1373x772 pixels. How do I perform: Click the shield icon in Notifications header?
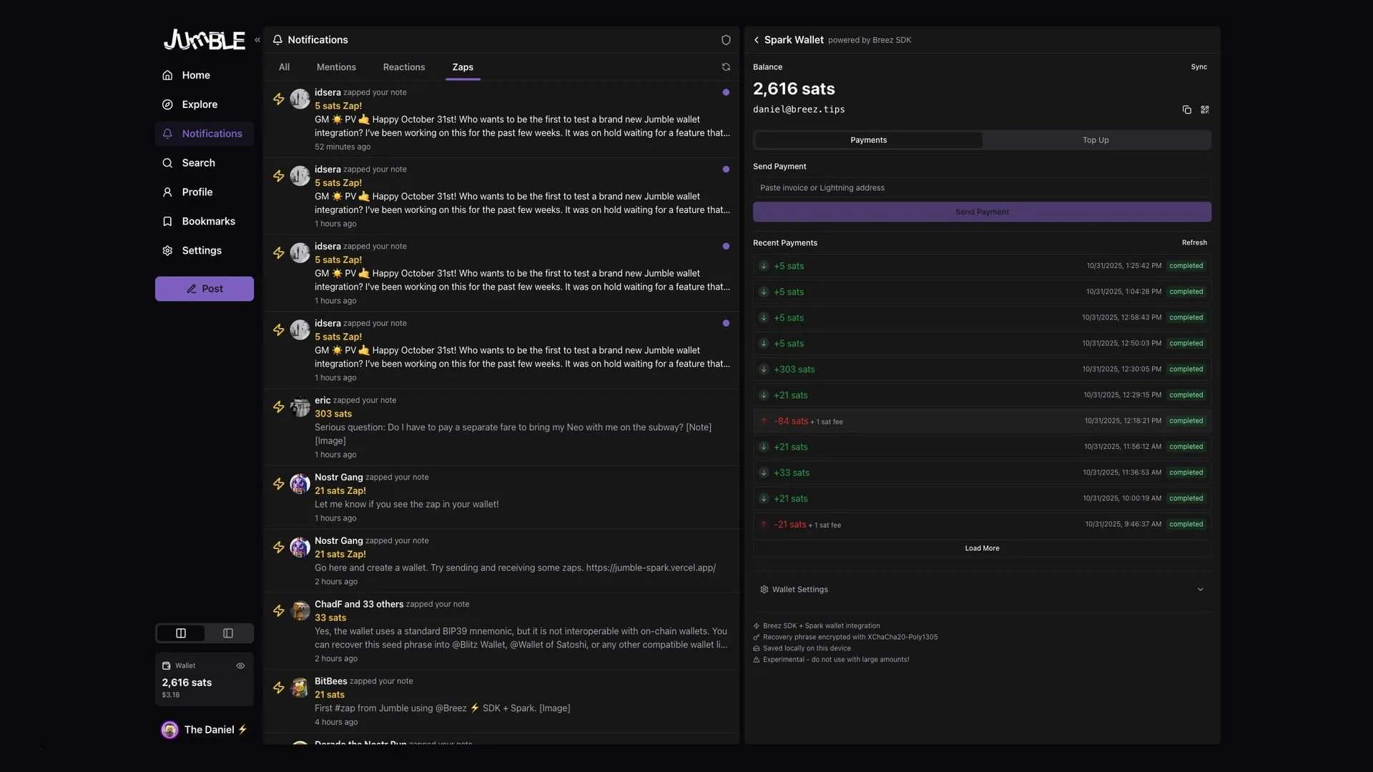pos(726,40)
